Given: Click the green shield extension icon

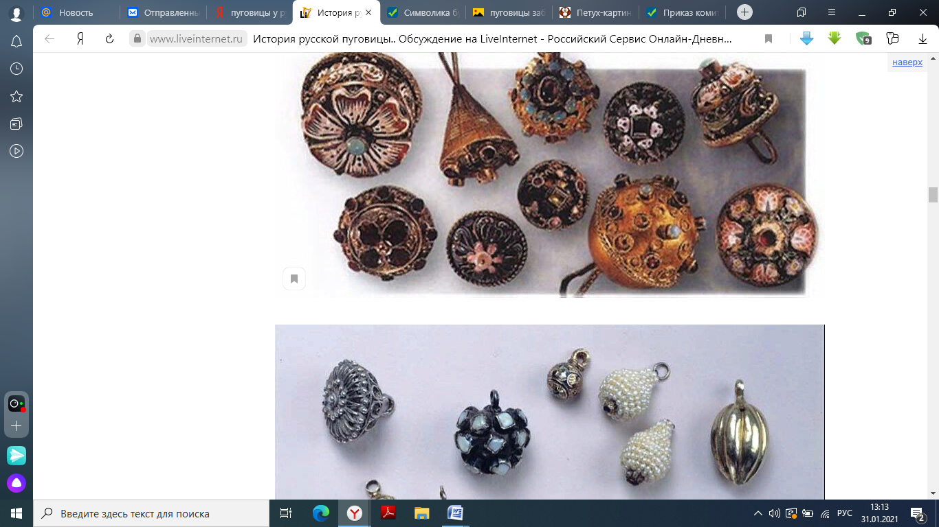Looking at the screenshot, I should 863,38.
